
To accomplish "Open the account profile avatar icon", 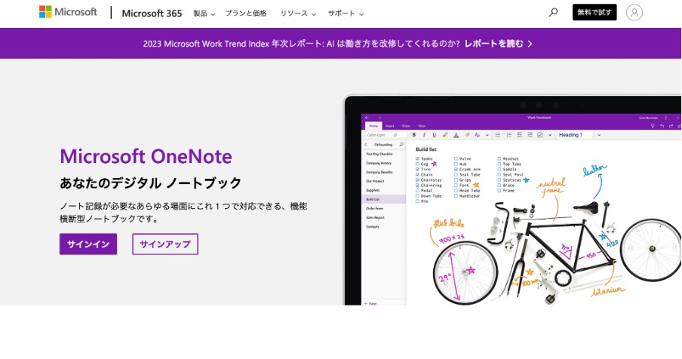I will click(634, 13).
